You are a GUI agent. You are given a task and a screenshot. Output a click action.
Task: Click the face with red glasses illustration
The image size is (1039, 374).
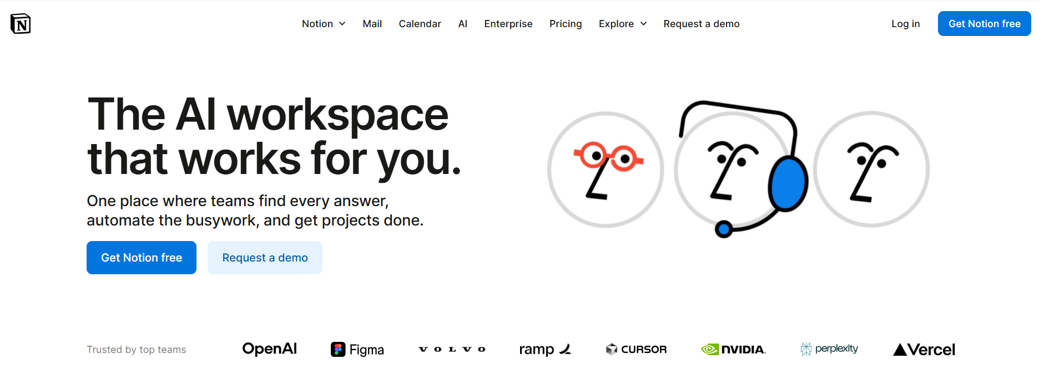point(606,170)
